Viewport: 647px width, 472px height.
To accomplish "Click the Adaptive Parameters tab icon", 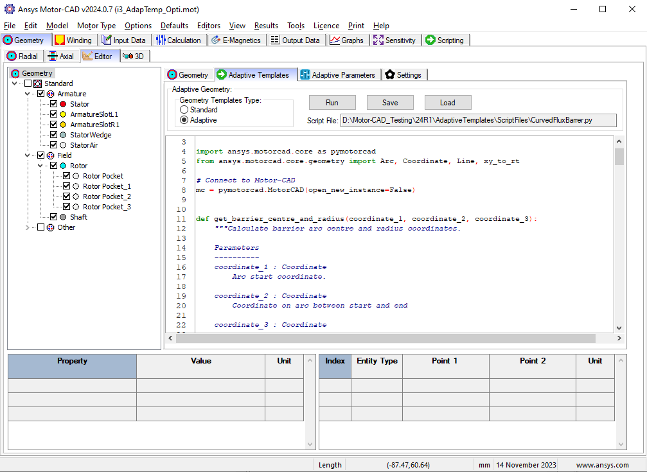I will 305,74.
